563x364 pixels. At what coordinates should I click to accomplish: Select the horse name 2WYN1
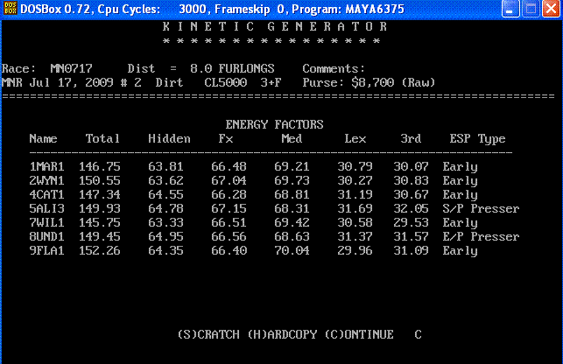[46, 180]
